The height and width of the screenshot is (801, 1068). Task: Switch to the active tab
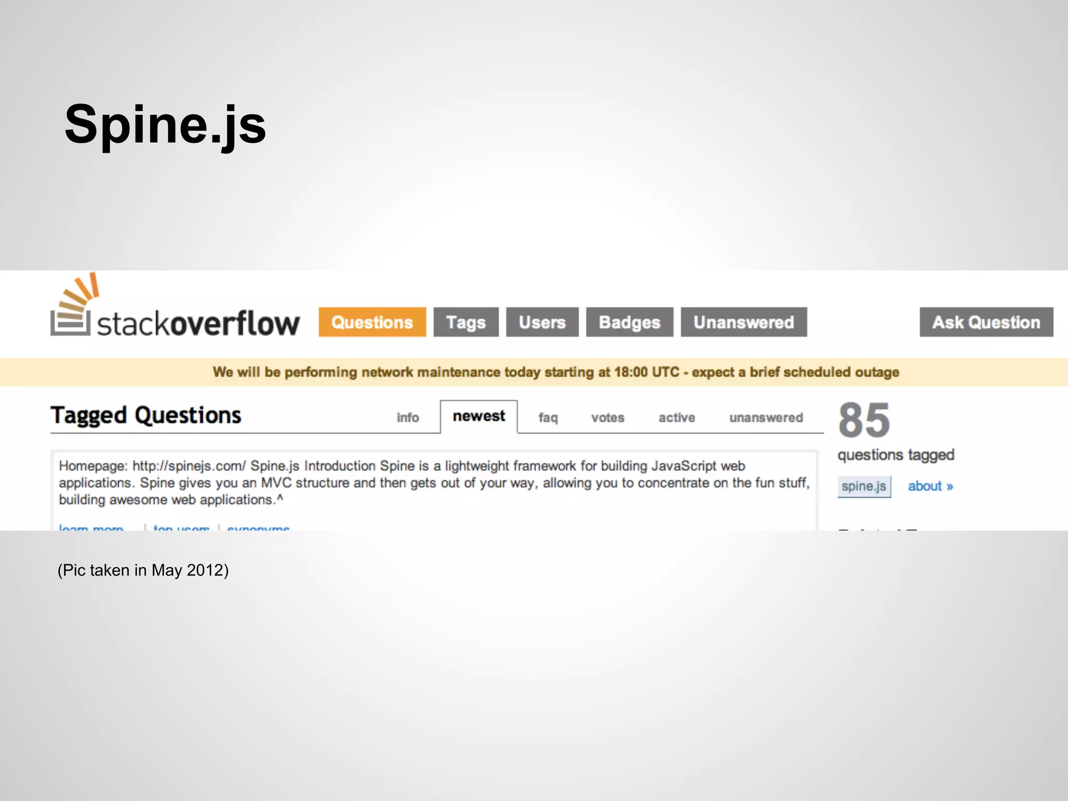pyautogui.click(x=676, y=418)
